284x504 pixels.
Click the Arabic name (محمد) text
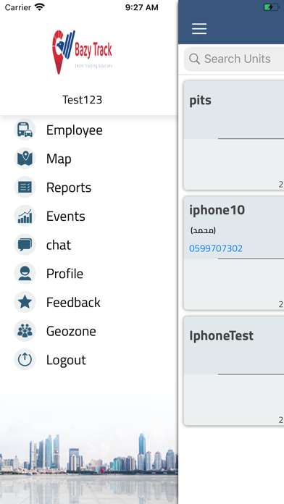pos(203,230)
